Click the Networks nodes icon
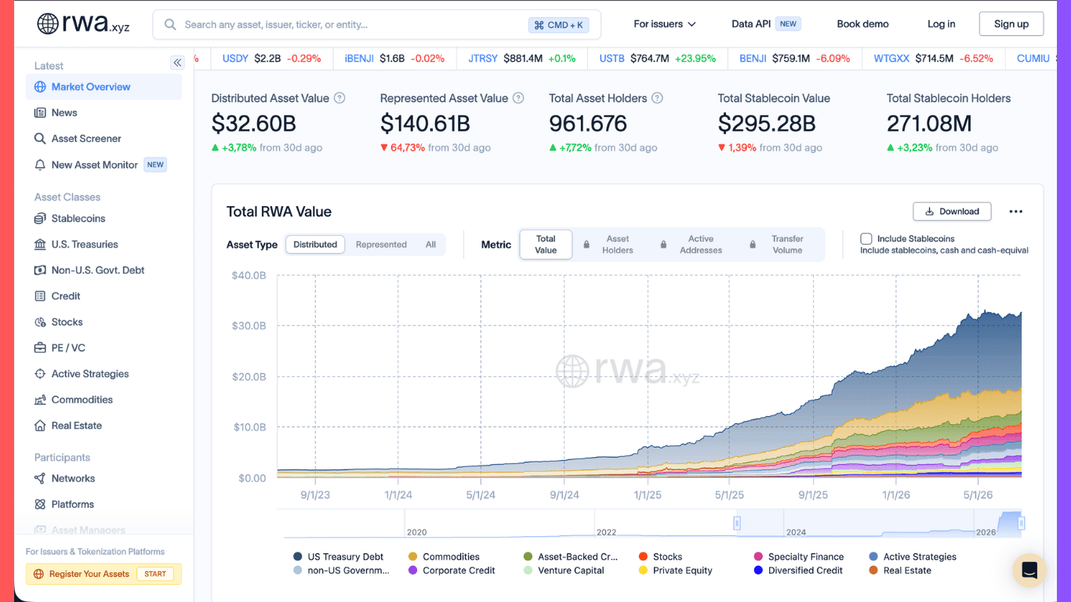 click(40, 479)
